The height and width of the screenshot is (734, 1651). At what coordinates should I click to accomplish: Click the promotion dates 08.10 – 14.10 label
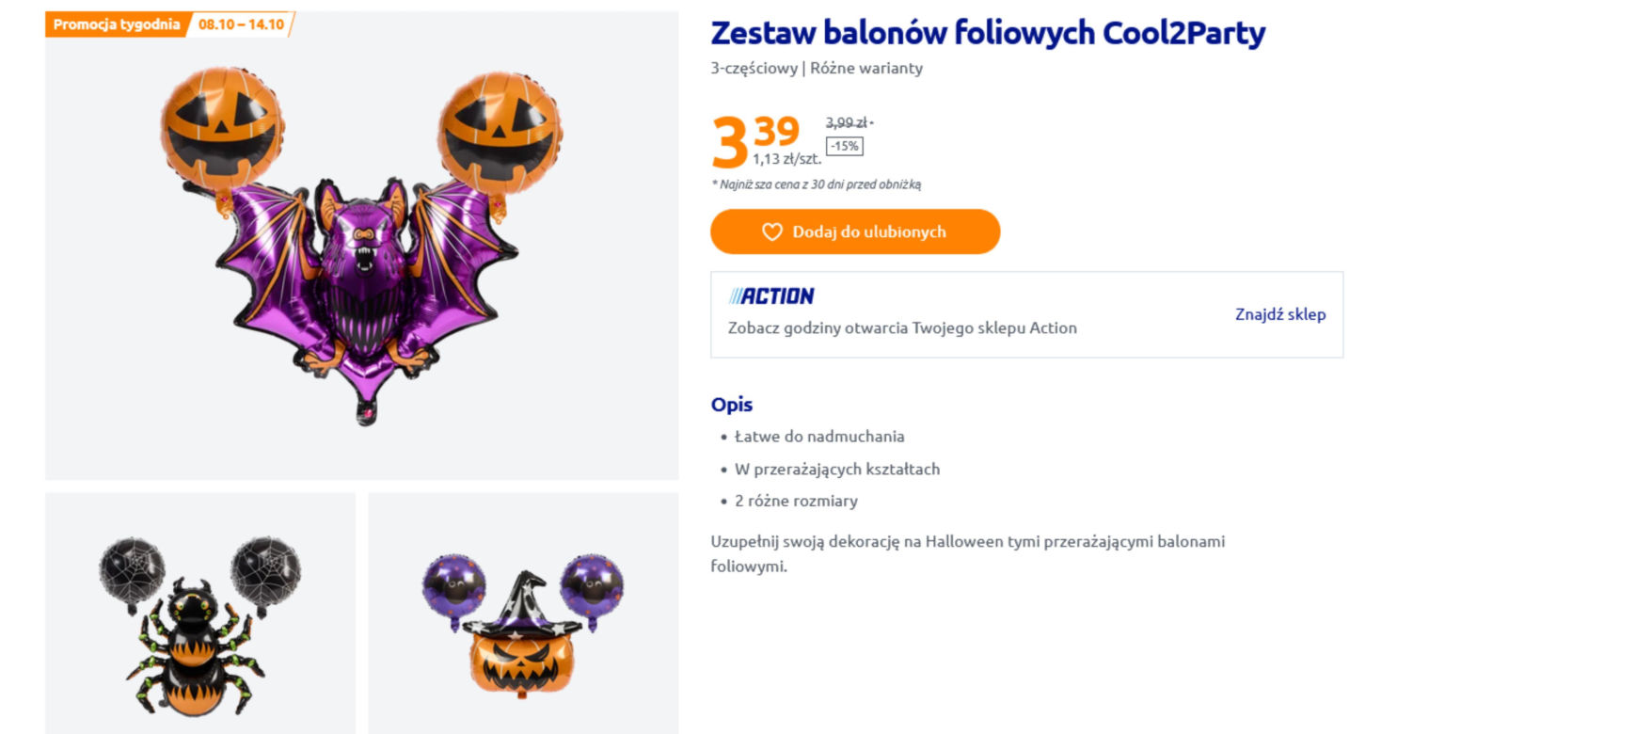pos(241,24)
